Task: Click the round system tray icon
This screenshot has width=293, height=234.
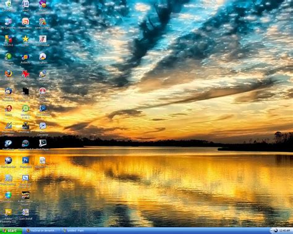Action: [x=276, y=230]
